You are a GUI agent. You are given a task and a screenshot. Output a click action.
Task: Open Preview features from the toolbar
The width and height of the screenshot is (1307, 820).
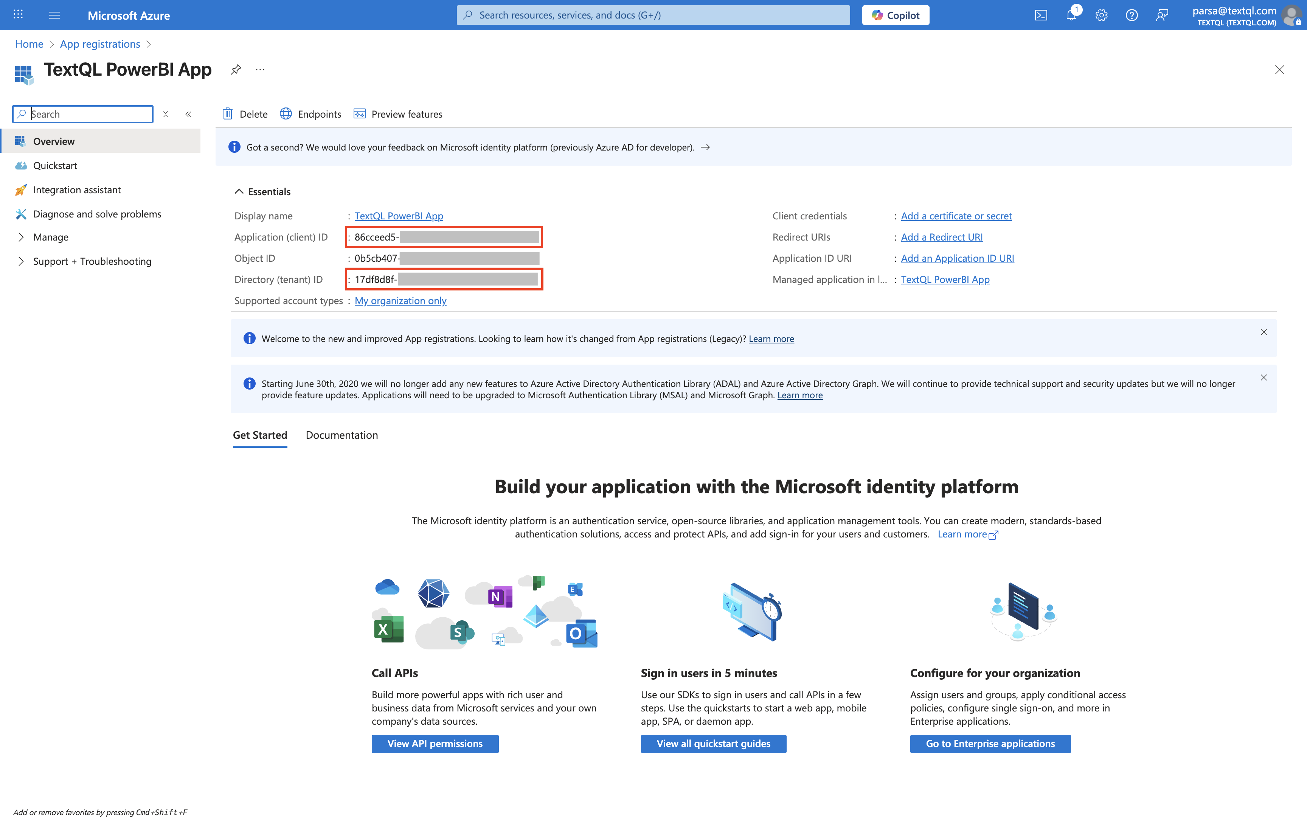click(x=398, y=114)
